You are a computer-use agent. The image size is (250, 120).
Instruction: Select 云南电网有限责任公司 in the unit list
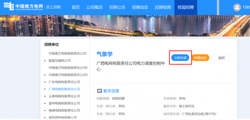point(64,96)
